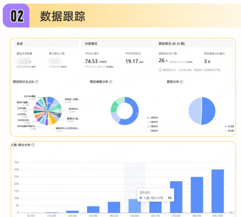This screenshot has height=217, width=241.
Task: Select the 2-star green donut segment
Action: click(114, 107)
